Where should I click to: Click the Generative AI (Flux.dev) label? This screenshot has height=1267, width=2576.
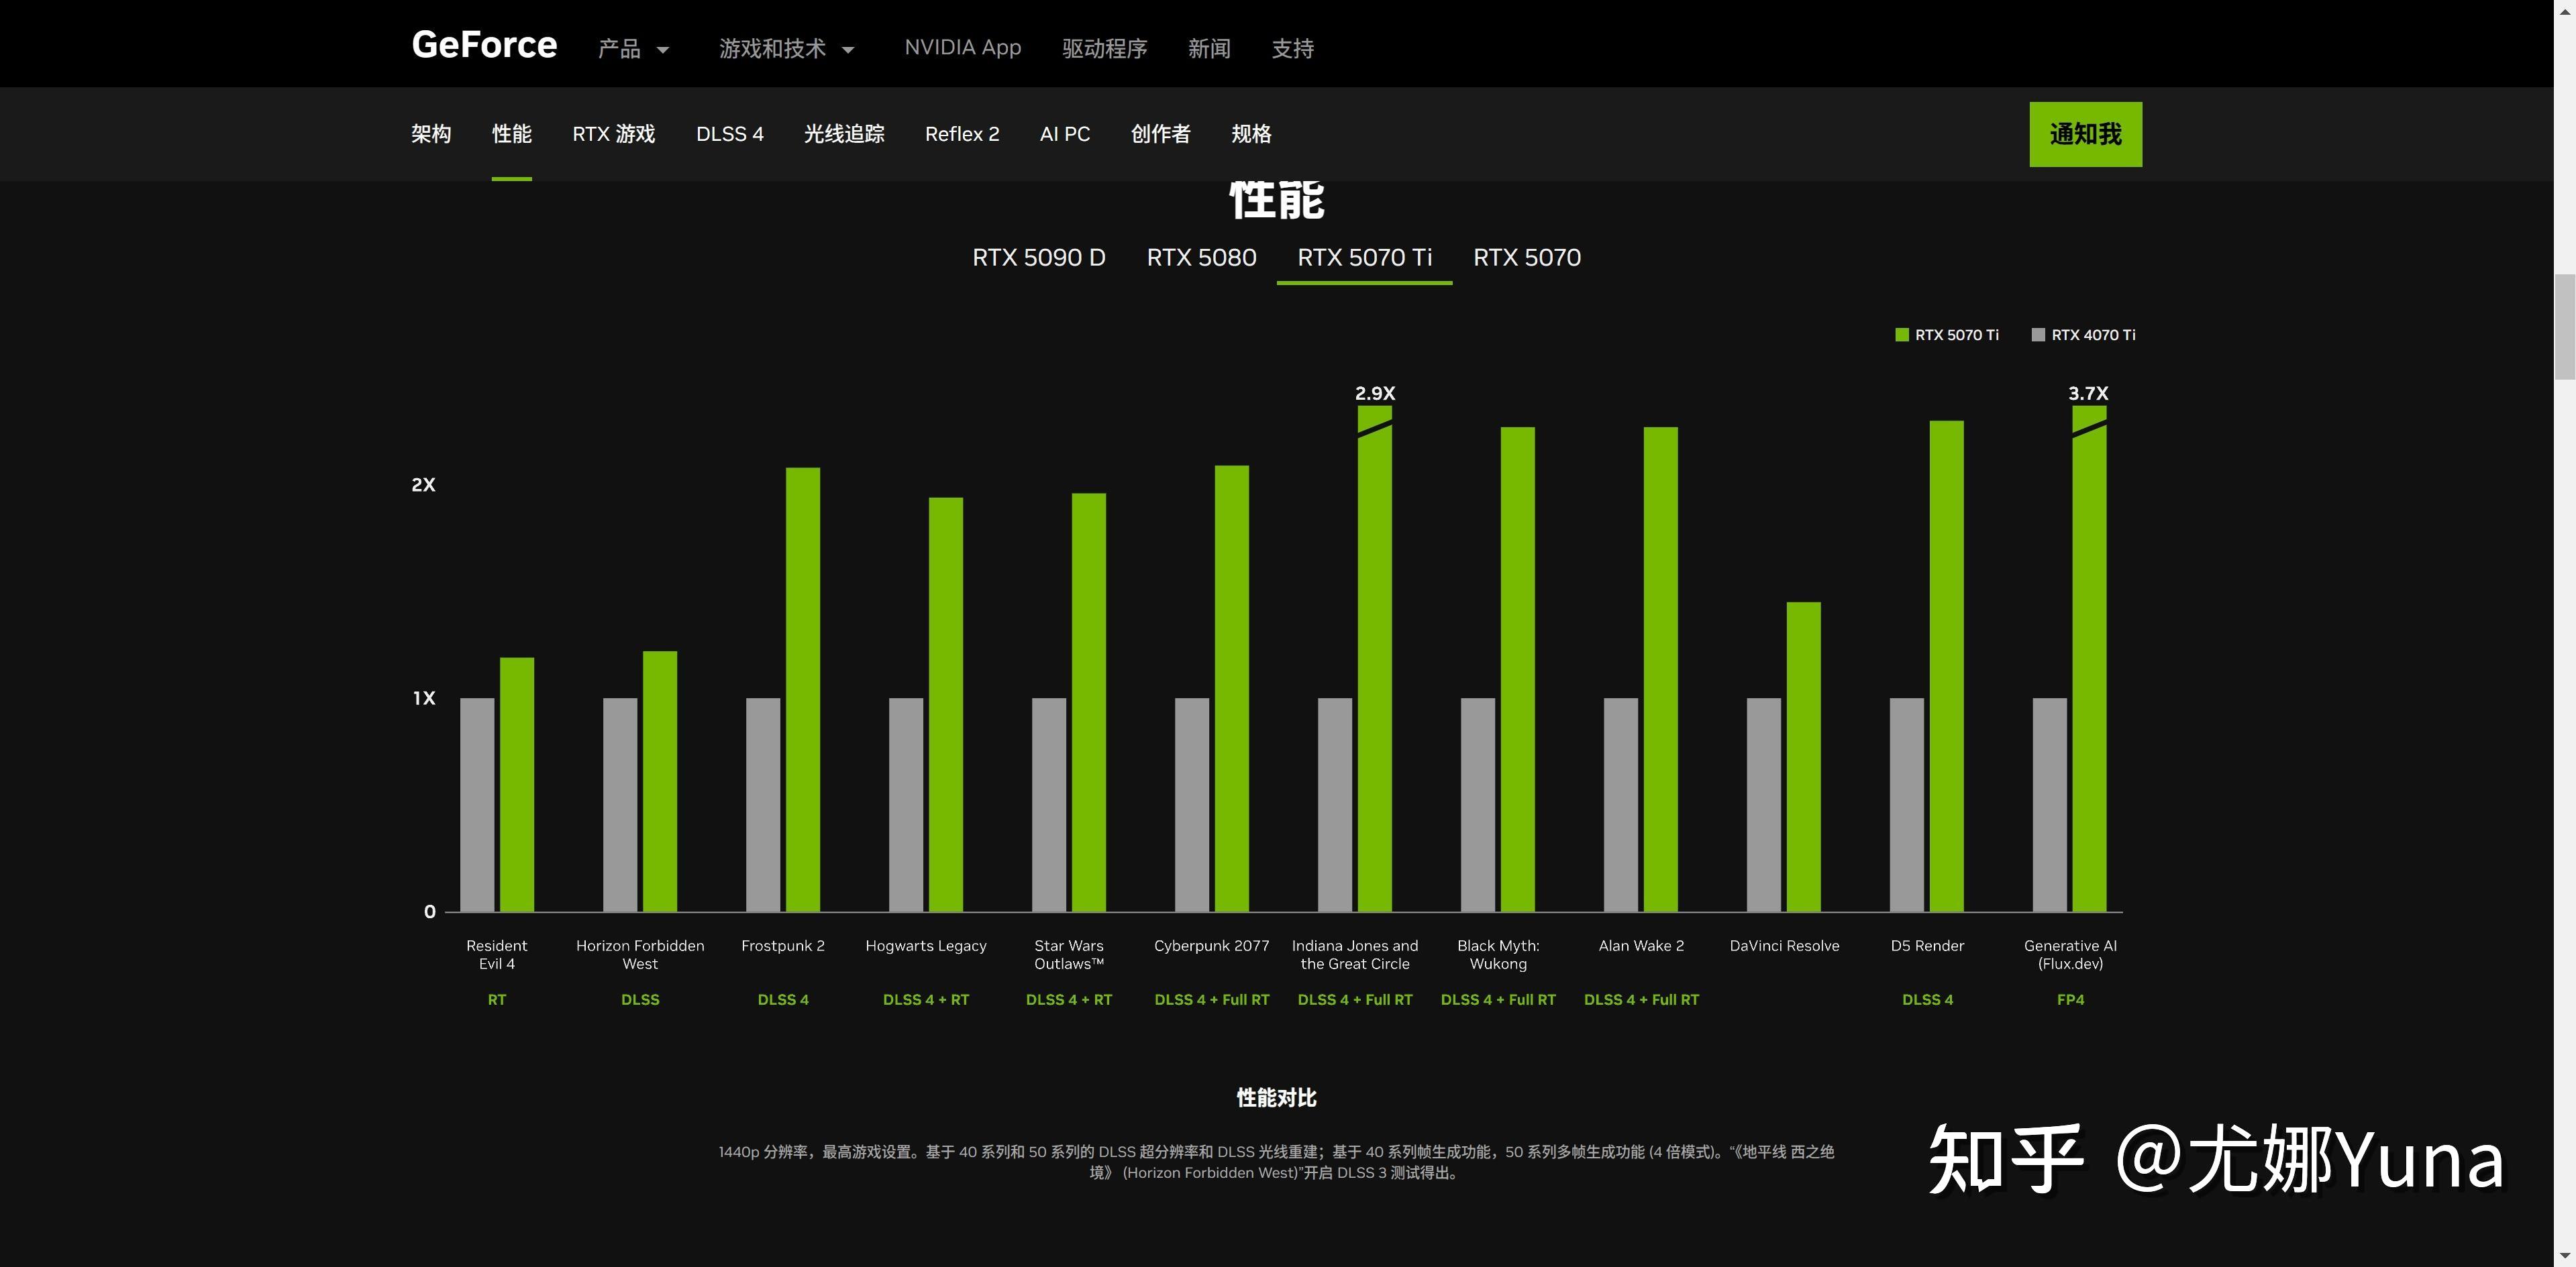pos(2070,954)
